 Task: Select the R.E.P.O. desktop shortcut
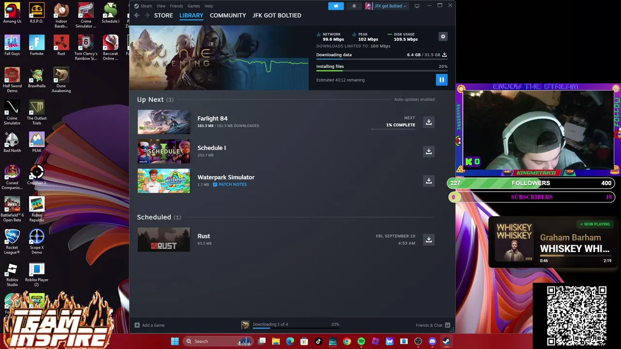[36, 13]
